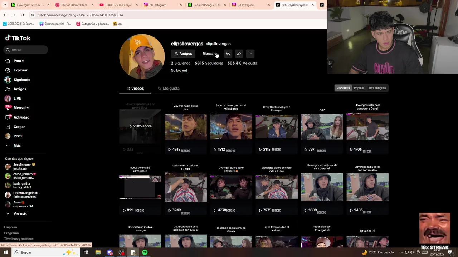The height and width of the screenshot is (257, 458).
Task: Switch to the 'Llovergass Stream' browser tab
Action: [30, 5]
